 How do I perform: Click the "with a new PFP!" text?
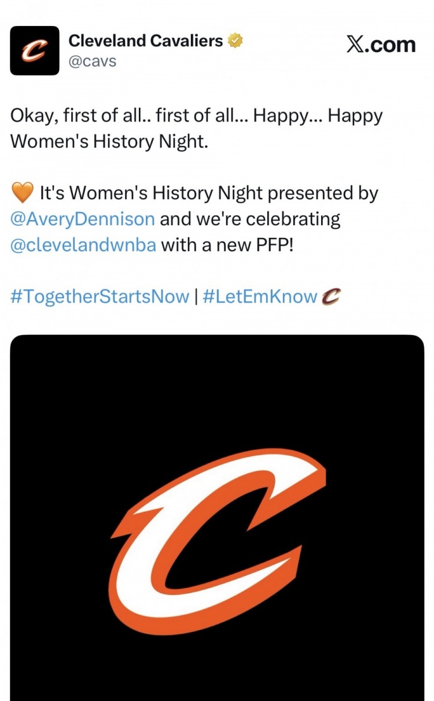(x=228, y=245)
